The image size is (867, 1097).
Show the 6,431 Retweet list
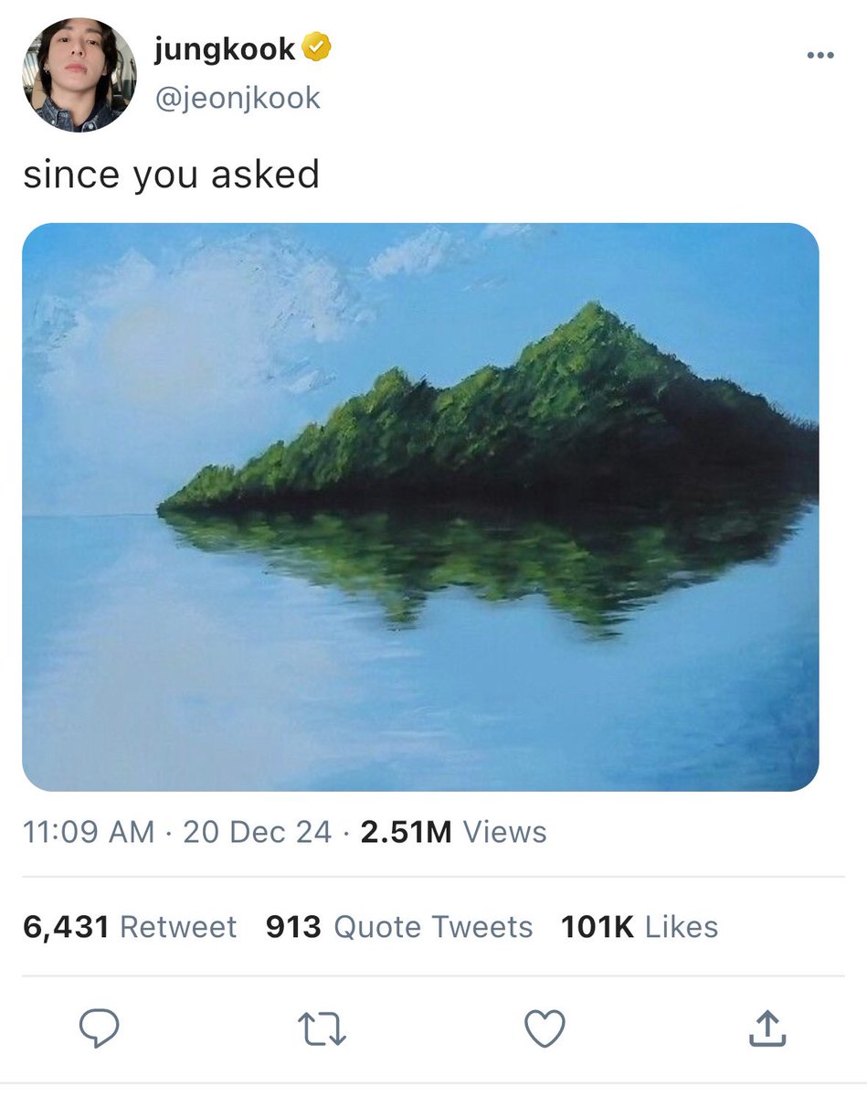(129, 927)
